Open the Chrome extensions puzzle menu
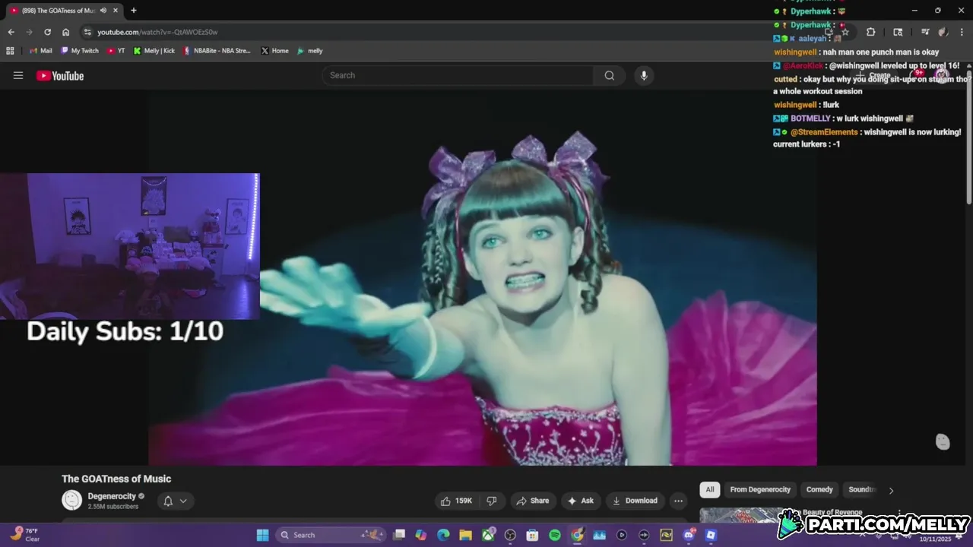 [x=870, y=32]
